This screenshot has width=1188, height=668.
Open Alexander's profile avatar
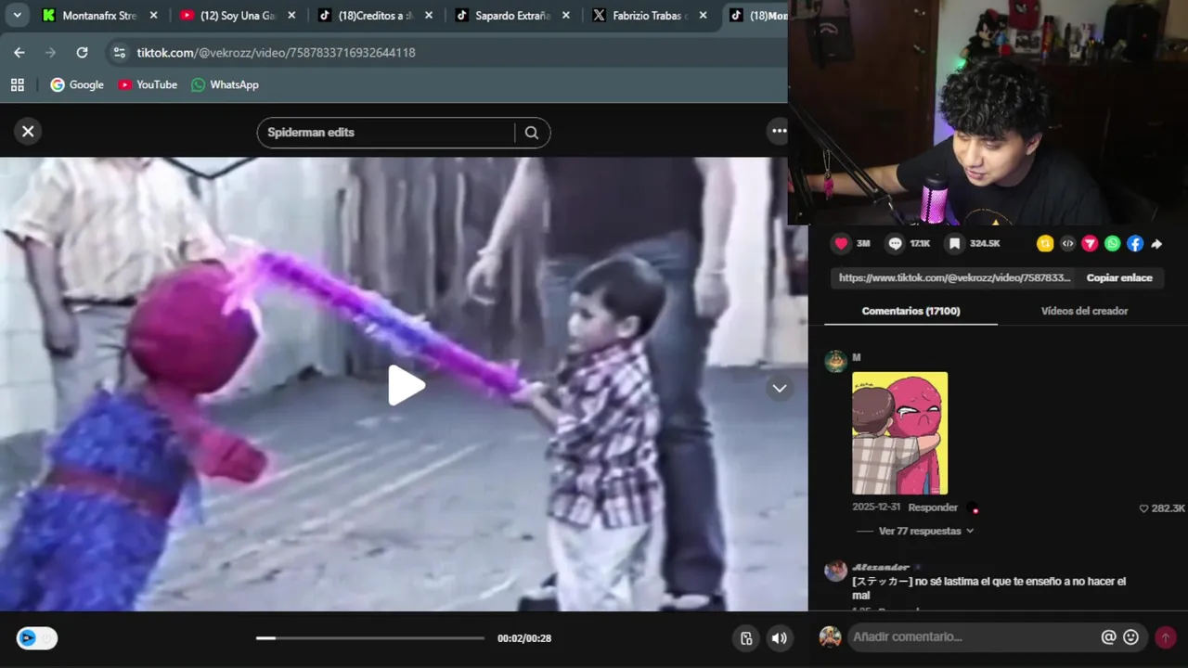835,571
